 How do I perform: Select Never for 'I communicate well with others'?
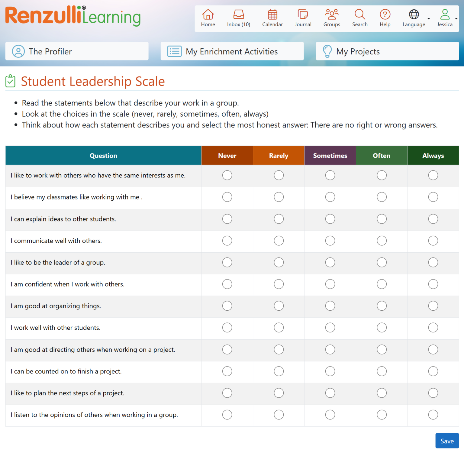click(227, 241)
